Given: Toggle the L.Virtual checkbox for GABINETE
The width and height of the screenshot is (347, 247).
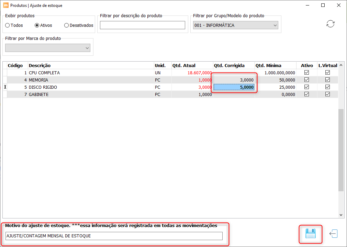Looking at the screenshot, I should click(327, 94).
